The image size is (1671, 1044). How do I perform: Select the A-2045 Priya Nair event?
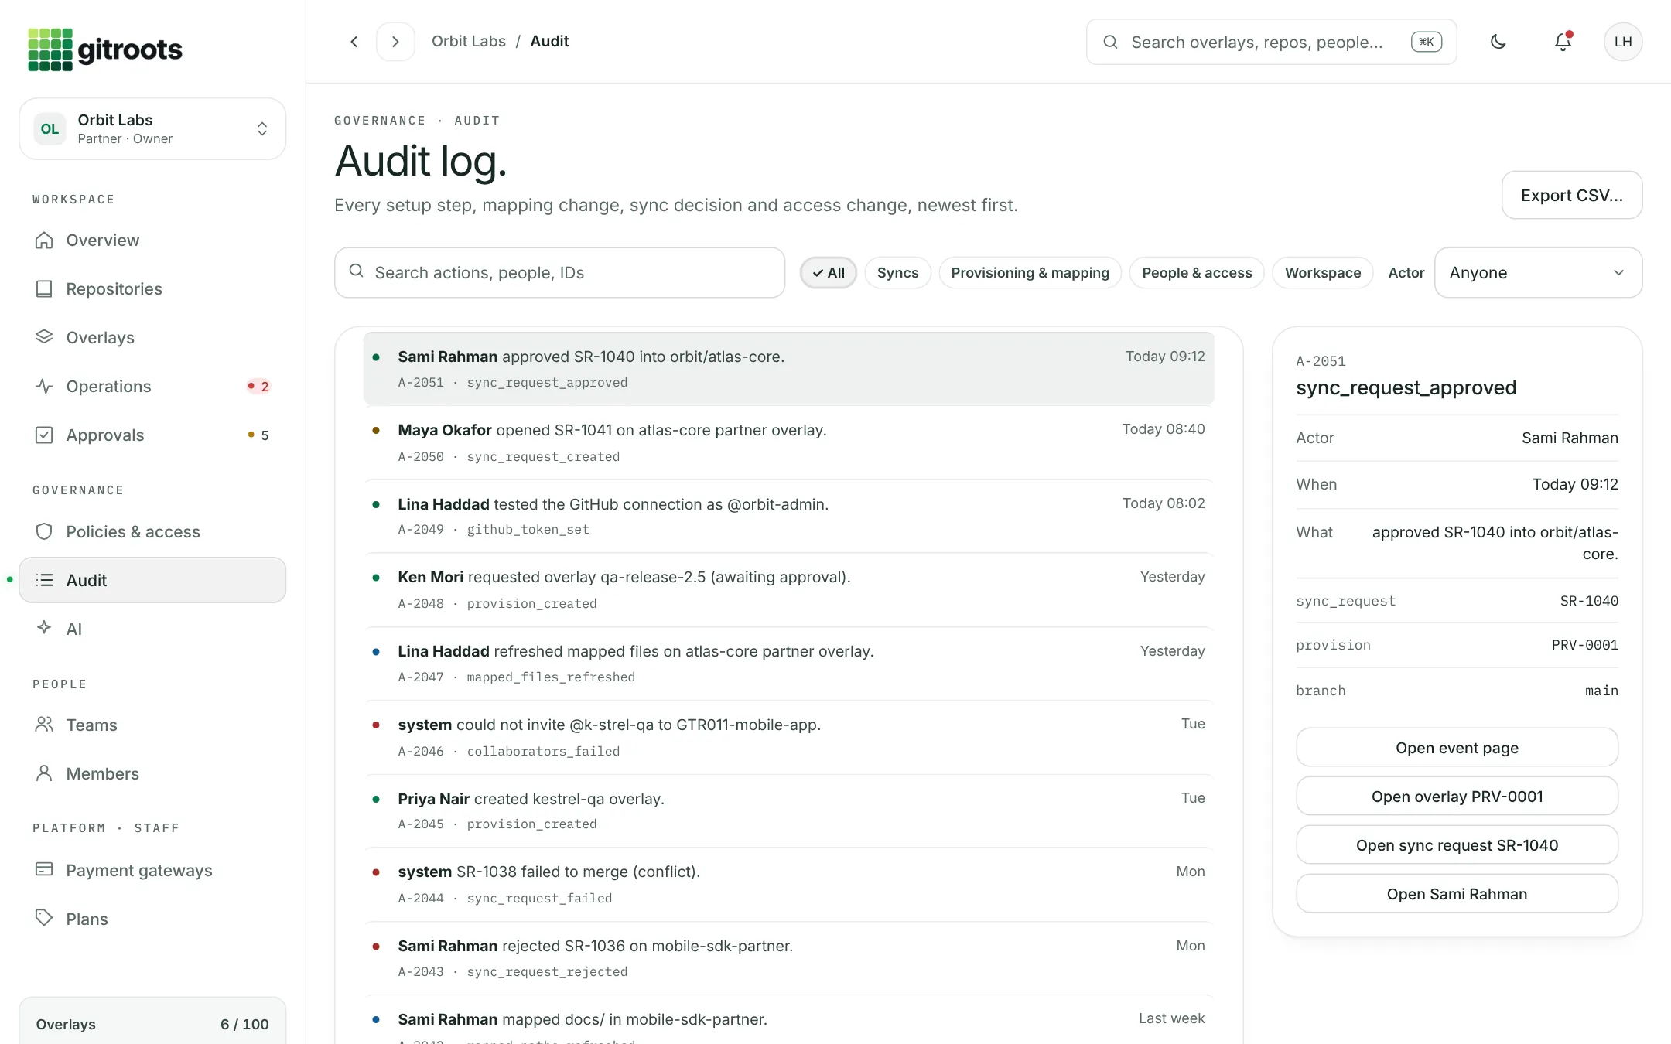click(x=788, y=810)
